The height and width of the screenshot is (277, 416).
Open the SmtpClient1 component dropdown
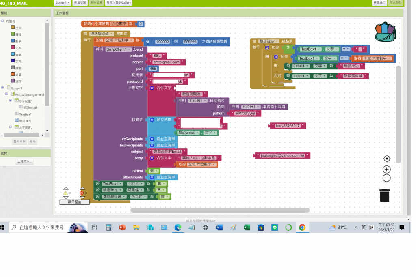(x=119, y=49)
